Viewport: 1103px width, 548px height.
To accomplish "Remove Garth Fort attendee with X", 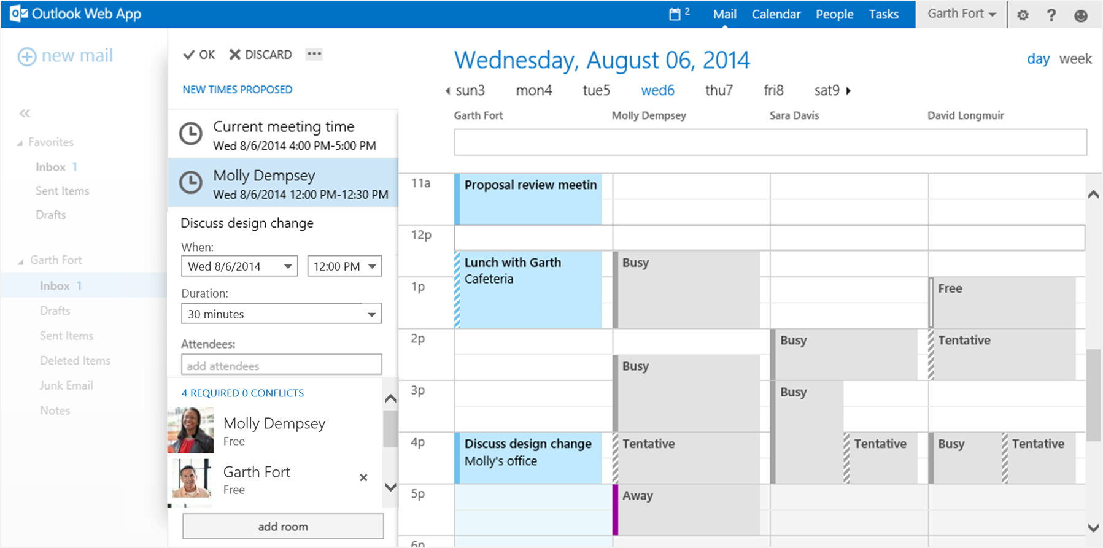I will point(363,477).
